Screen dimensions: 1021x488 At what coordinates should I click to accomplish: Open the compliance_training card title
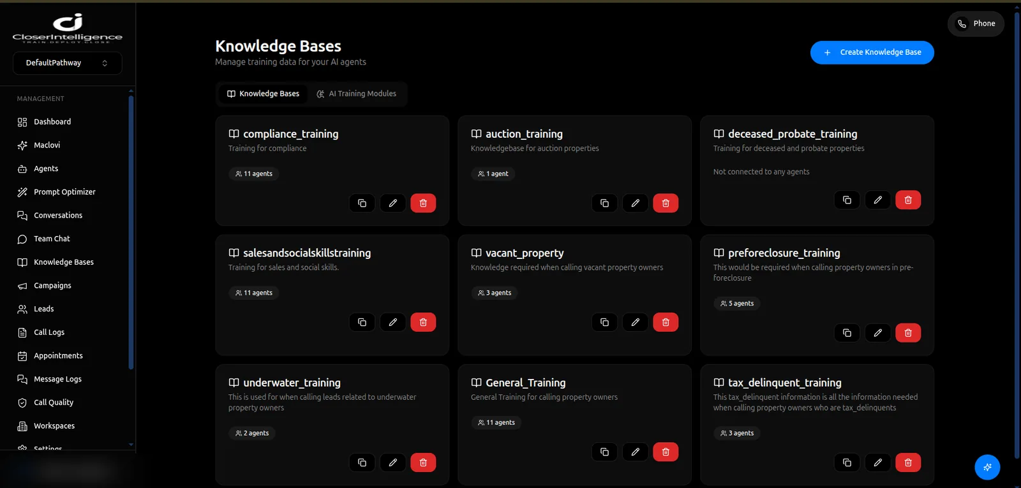[291, 134]
